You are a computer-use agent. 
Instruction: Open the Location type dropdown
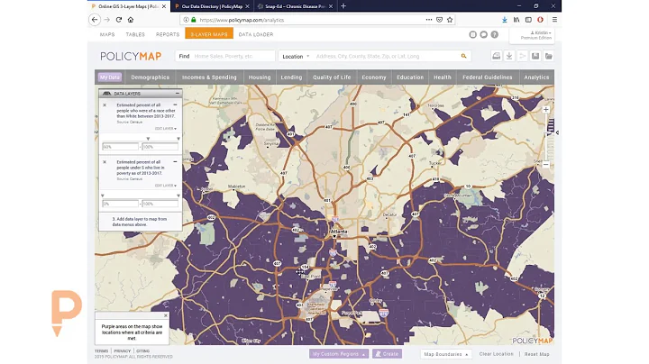(x=296, y=56)
